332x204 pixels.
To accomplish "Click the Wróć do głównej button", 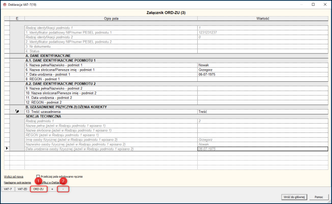I will 294,197.
